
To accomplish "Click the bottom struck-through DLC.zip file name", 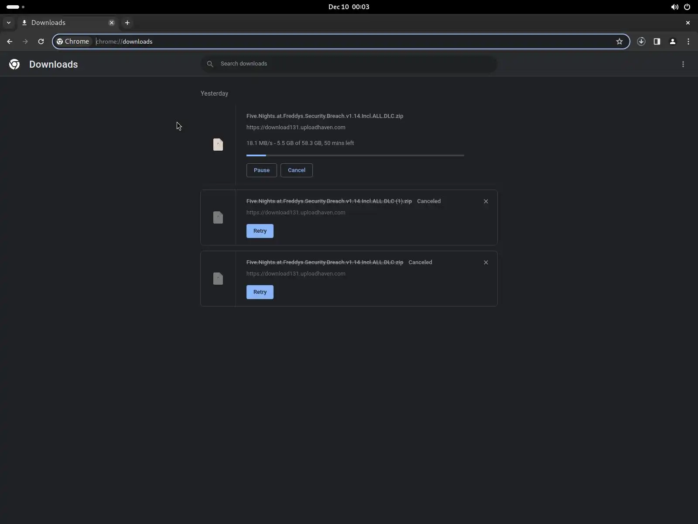I will 325,262.
